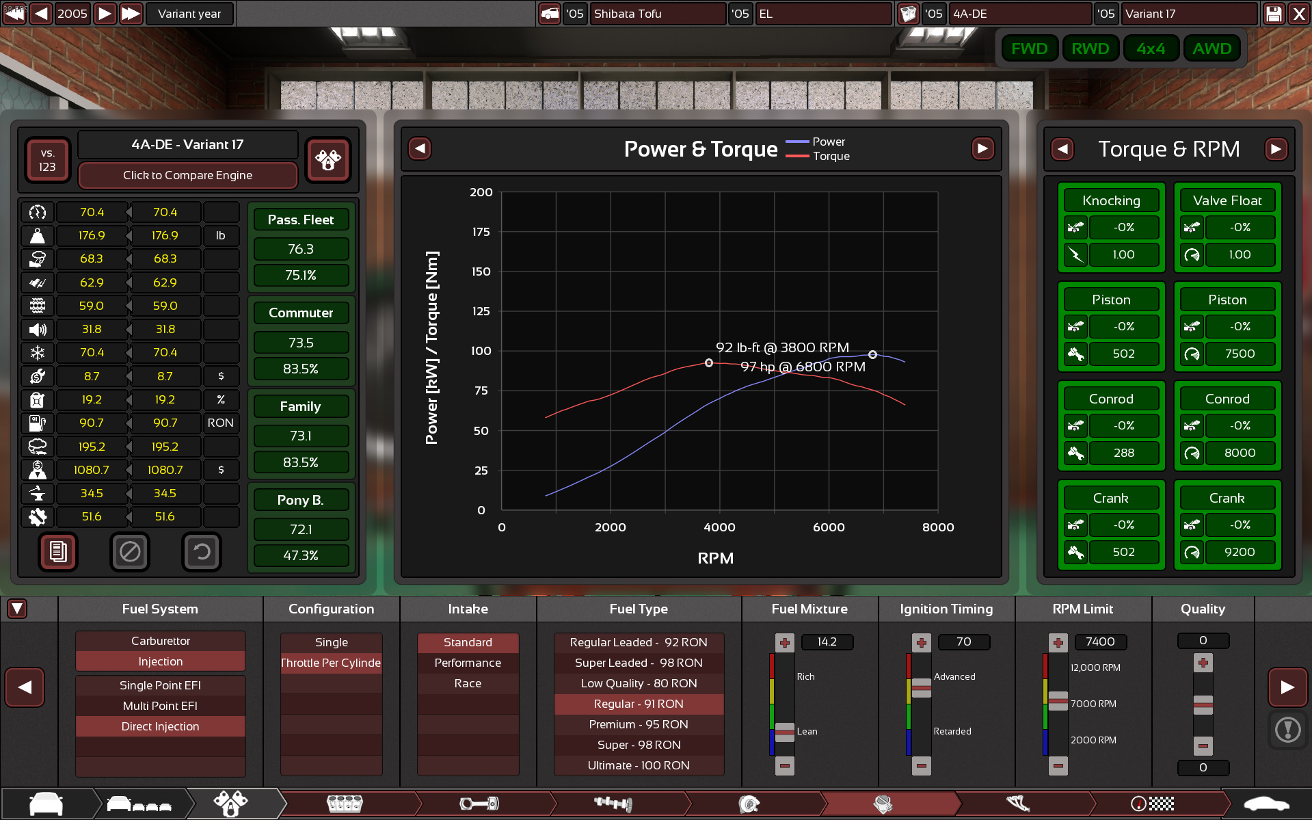Open the turbocharger tab in bottom bar

point(749,804)
